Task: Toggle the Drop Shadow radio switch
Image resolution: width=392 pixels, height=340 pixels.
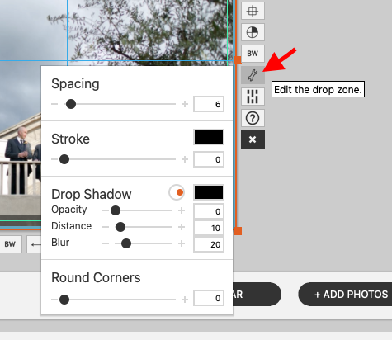Action: click(x=177, y=192)
